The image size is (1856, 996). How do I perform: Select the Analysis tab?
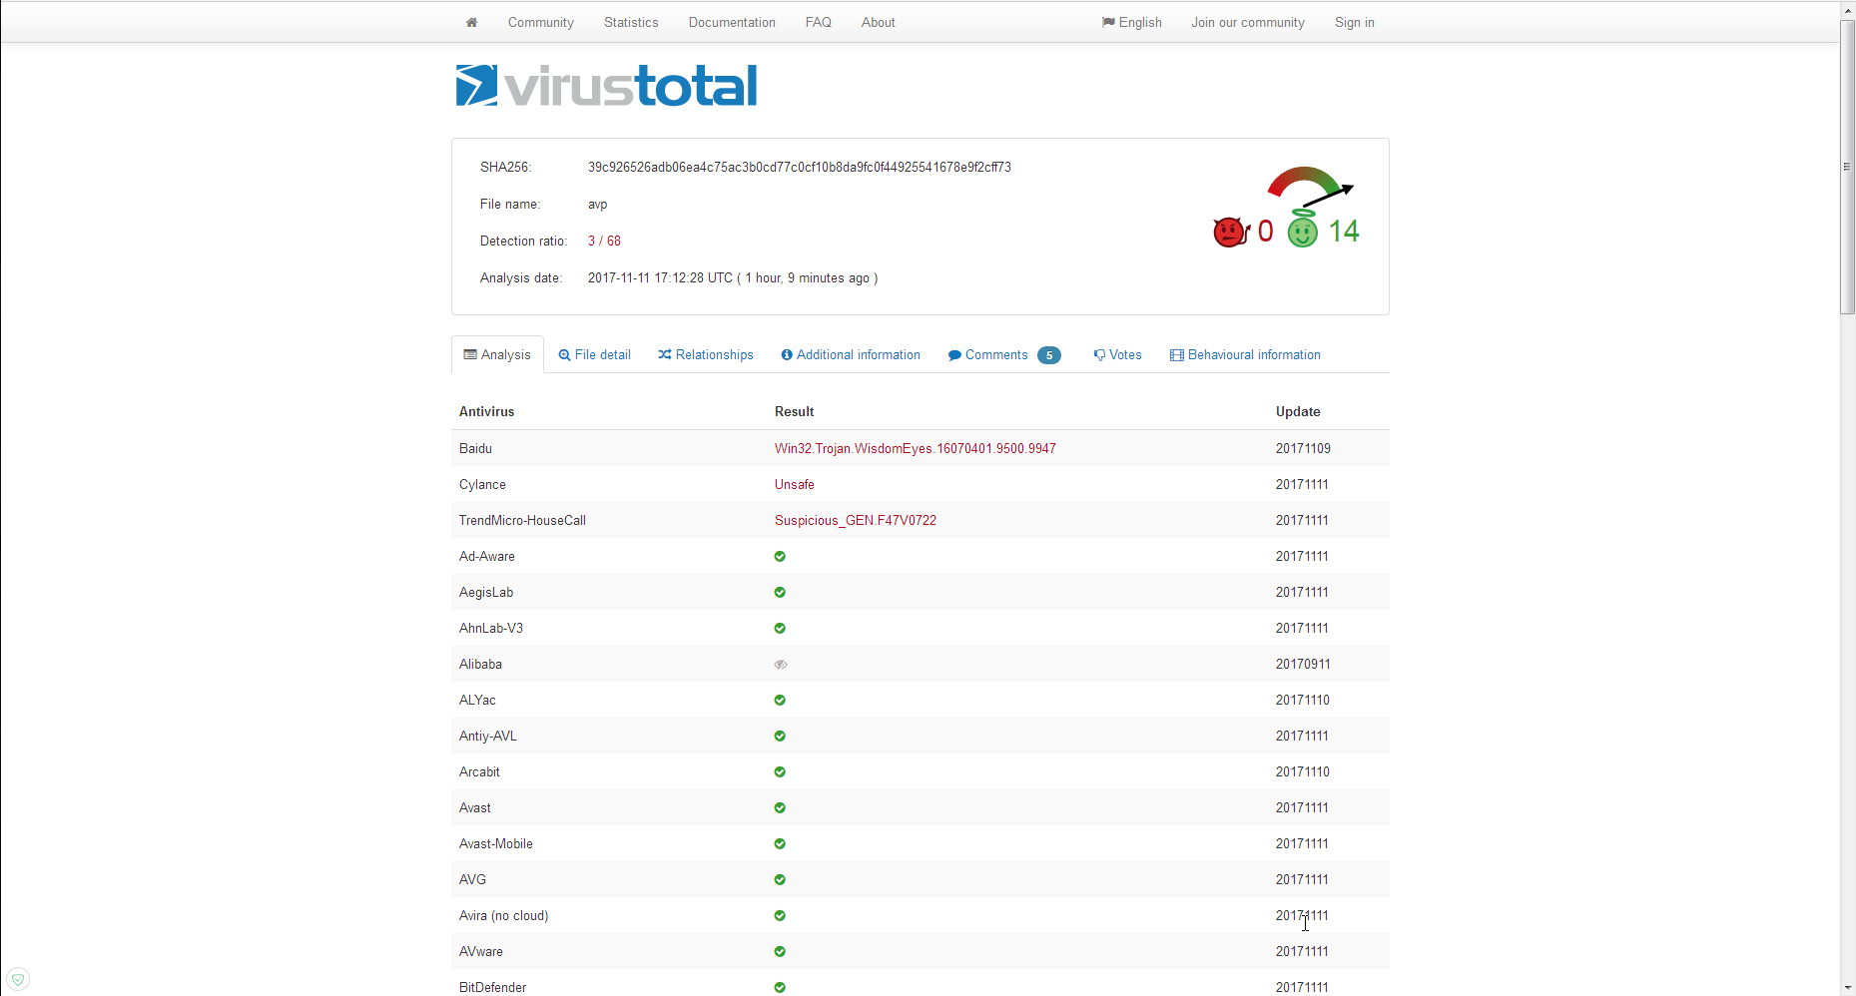(497, 355)
